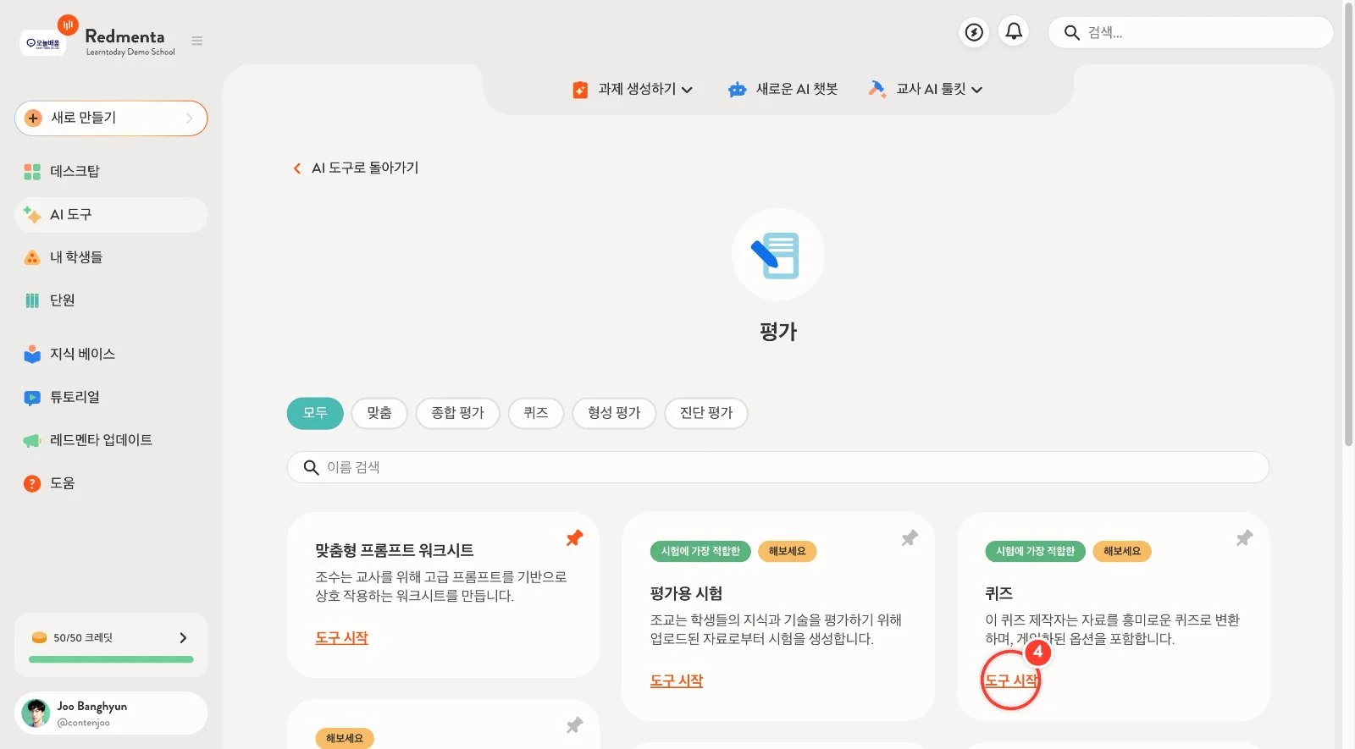1355x749 pixels.
Task: Click the green credit progress bar
Action: pos(111,659)
